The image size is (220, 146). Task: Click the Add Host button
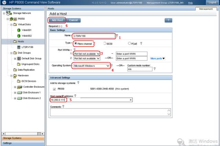pos(57,20)
